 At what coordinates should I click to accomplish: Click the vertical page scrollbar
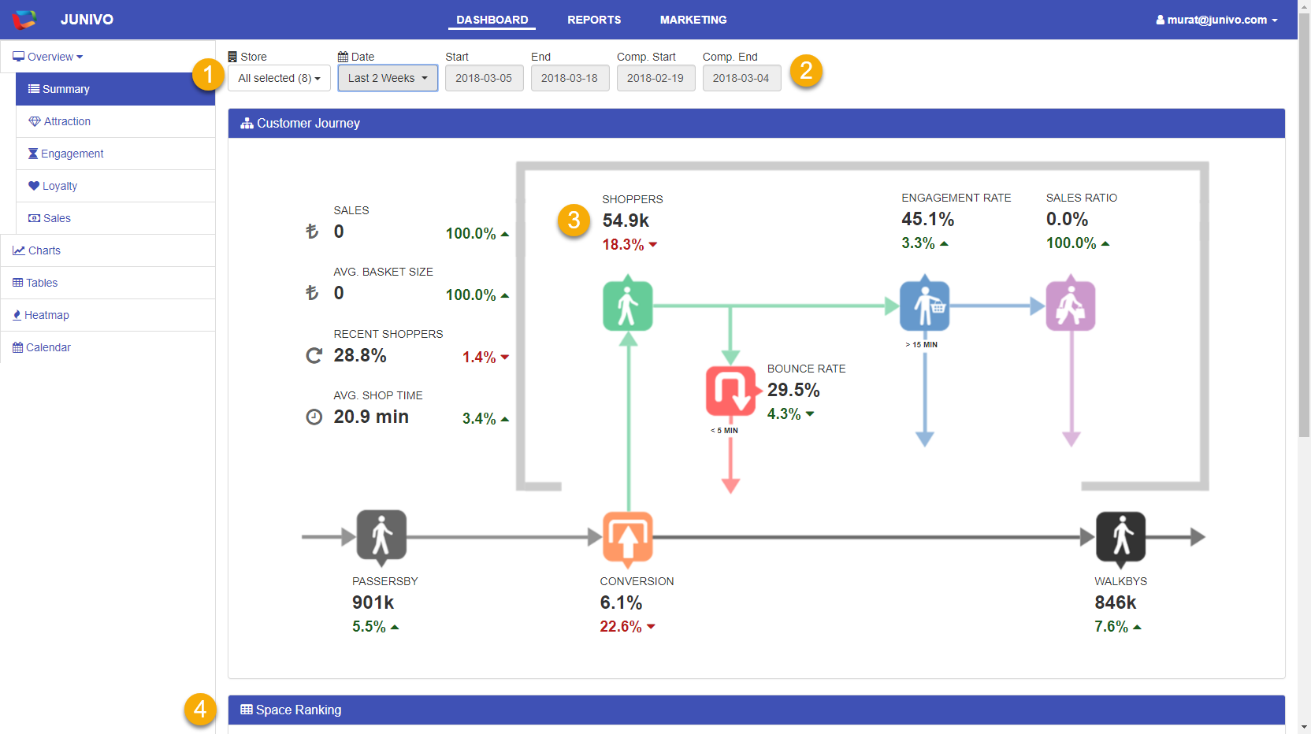pos(1304,236)
